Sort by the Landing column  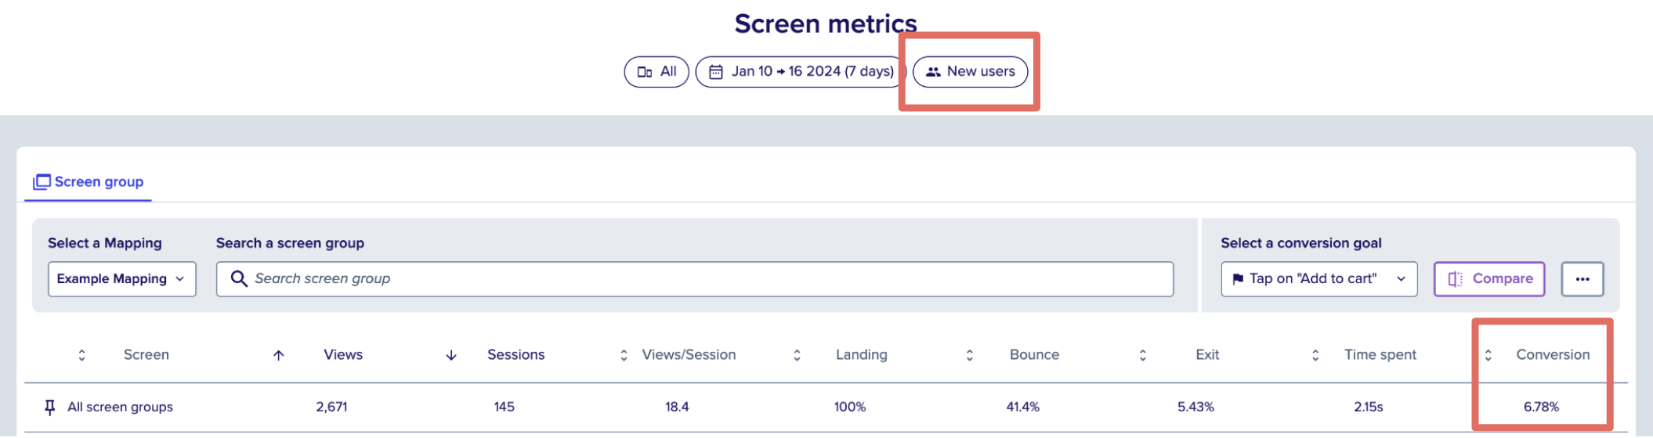pyautogui.click(x=797, y=355)
